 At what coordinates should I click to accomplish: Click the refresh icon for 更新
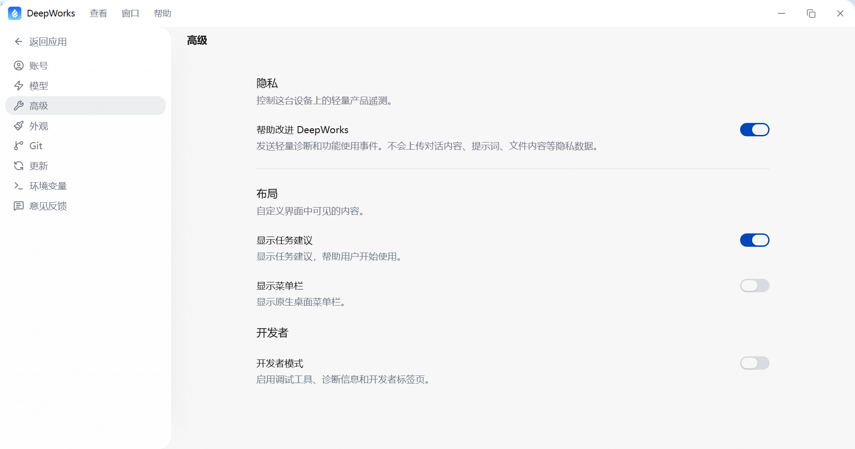click(19, 166)
